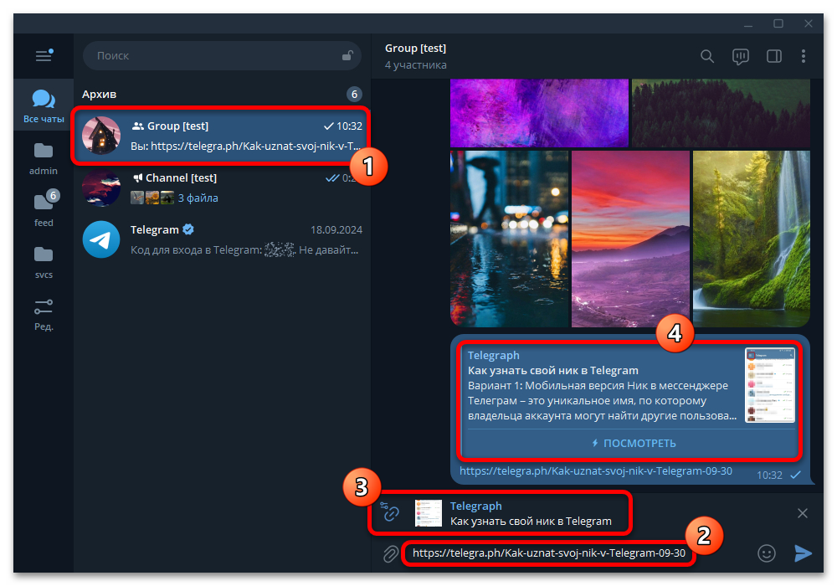Maximize the Telegram window
This screenshot has height=586, width=837.
pyautogui.click(x=778, y=23)
